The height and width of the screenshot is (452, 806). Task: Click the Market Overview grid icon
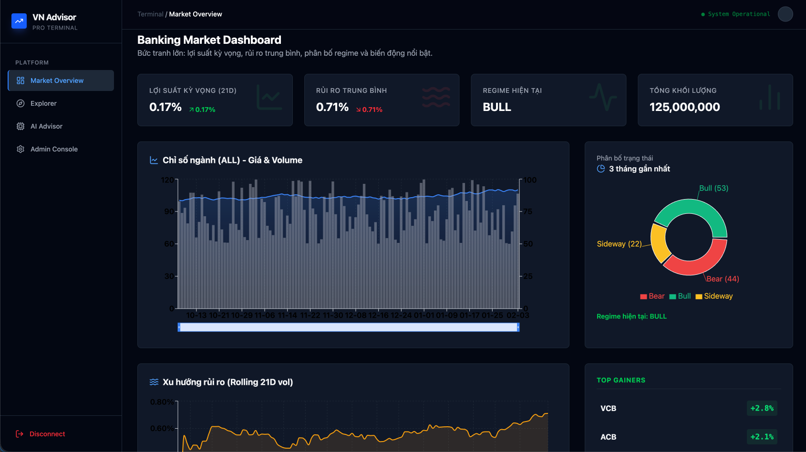pos(21,80)
